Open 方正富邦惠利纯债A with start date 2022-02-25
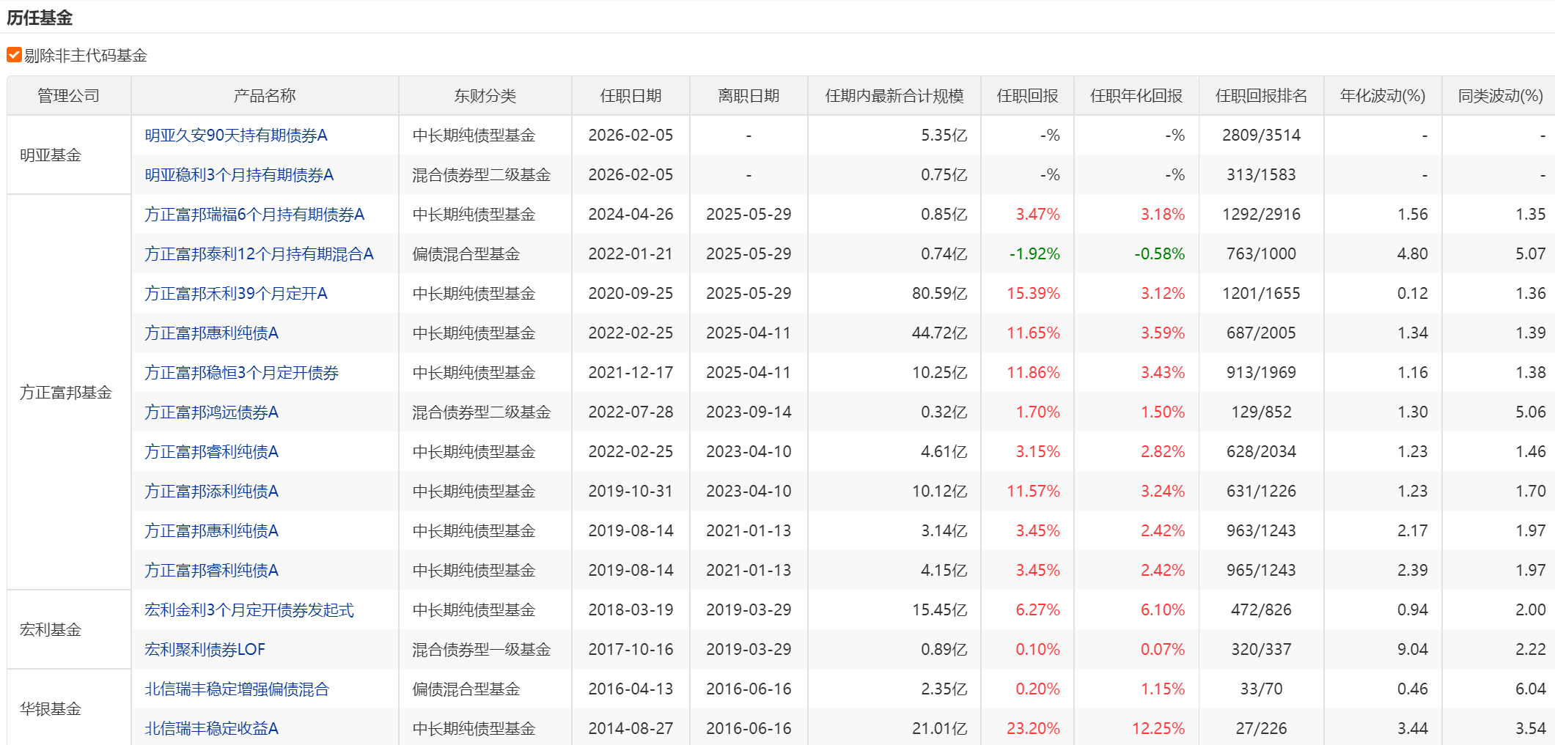The height and width of the screenshot is (745, 1555). 211,333
